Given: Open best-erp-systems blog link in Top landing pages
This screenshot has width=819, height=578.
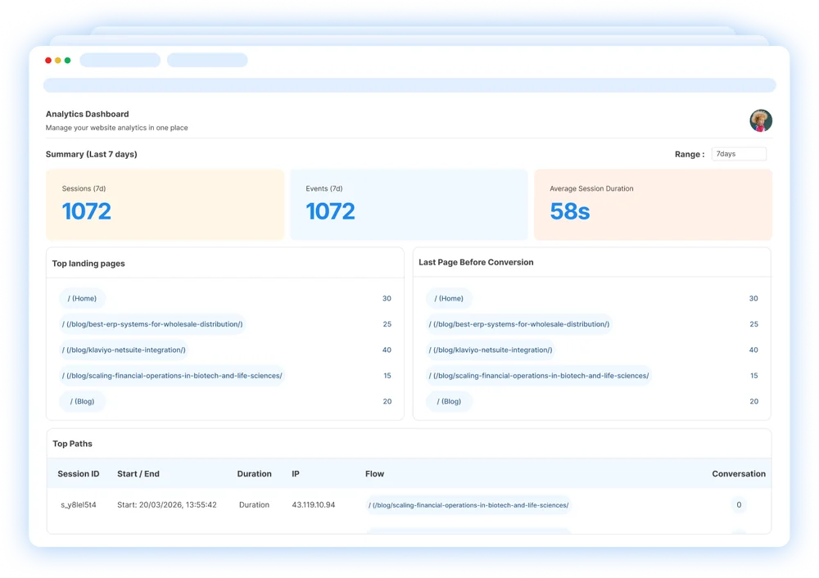Looking at the screenshot, I should tap(152, 324).
